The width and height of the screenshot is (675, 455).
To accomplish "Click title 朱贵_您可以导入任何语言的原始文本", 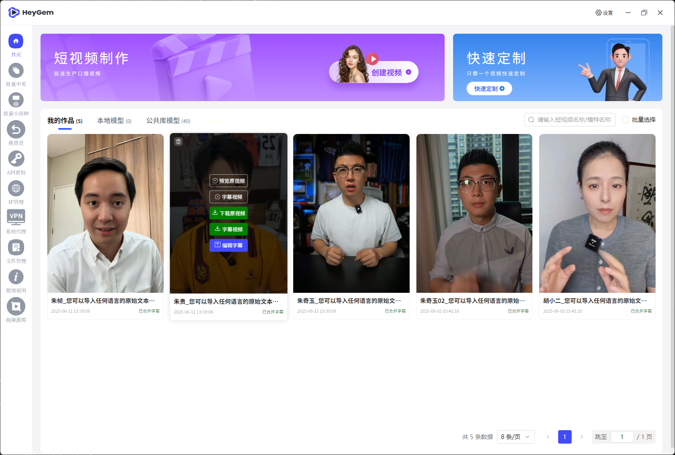I will [x=226, y=302].
